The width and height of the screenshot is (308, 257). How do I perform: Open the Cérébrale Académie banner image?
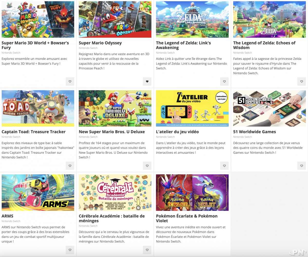(x=115, y=193)
